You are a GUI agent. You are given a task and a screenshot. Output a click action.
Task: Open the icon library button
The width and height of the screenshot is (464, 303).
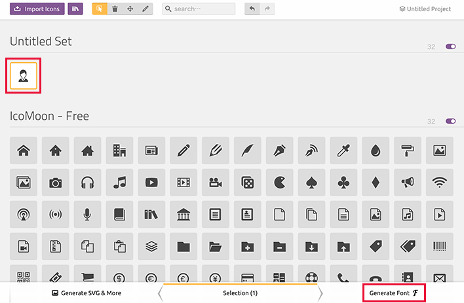tap(75, 9)
